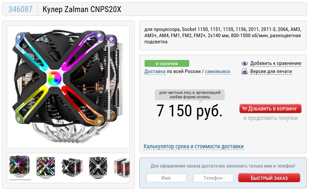Select the first cooler thumbnail with RGB lighting
Viewport: 309px width, 191px height.
click(19, 167)
